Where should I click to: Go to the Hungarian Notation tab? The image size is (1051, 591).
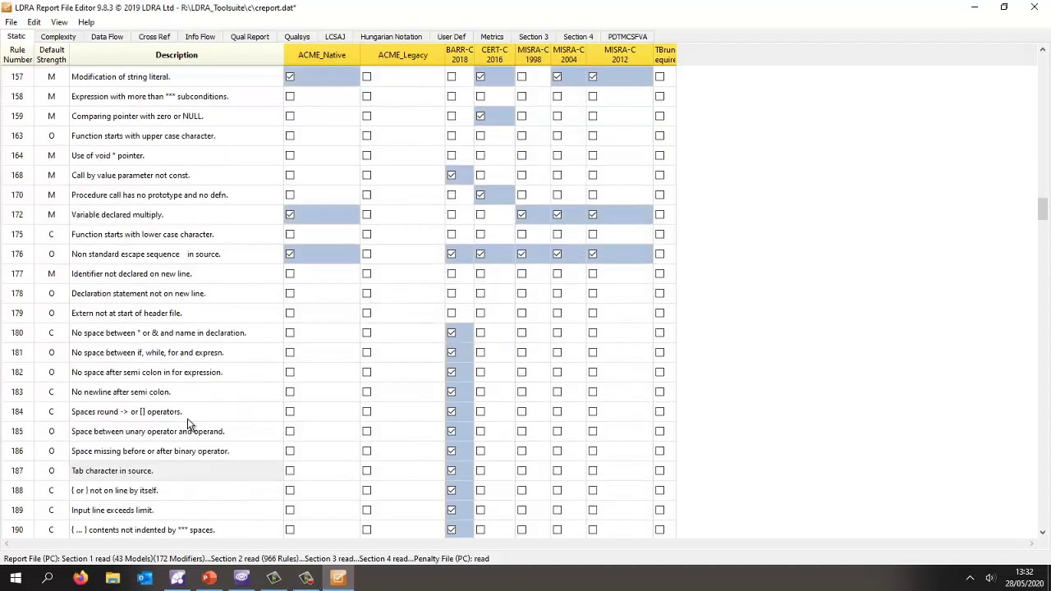tap(391, 37)
